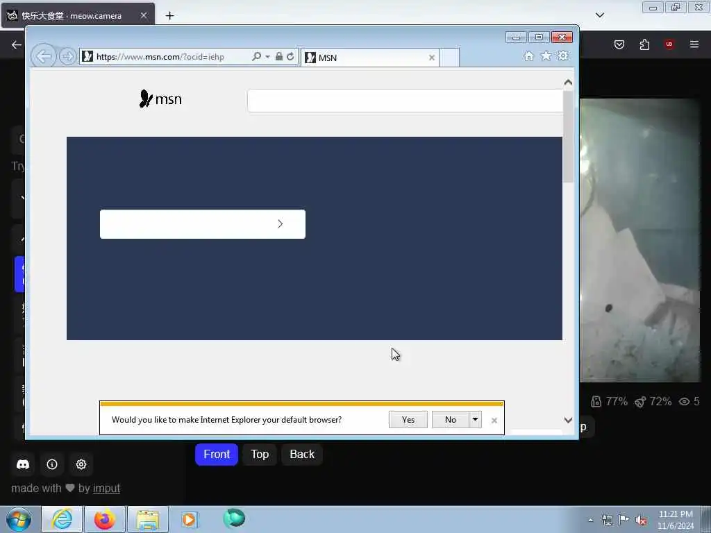Click the IE scrollbar down arrow
The width and height of the screenshot is (711, 533).
(568, 420)
